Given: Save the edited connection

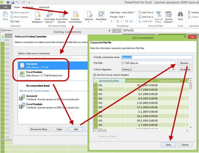Looking at the screenshot, I should (168, 144).
